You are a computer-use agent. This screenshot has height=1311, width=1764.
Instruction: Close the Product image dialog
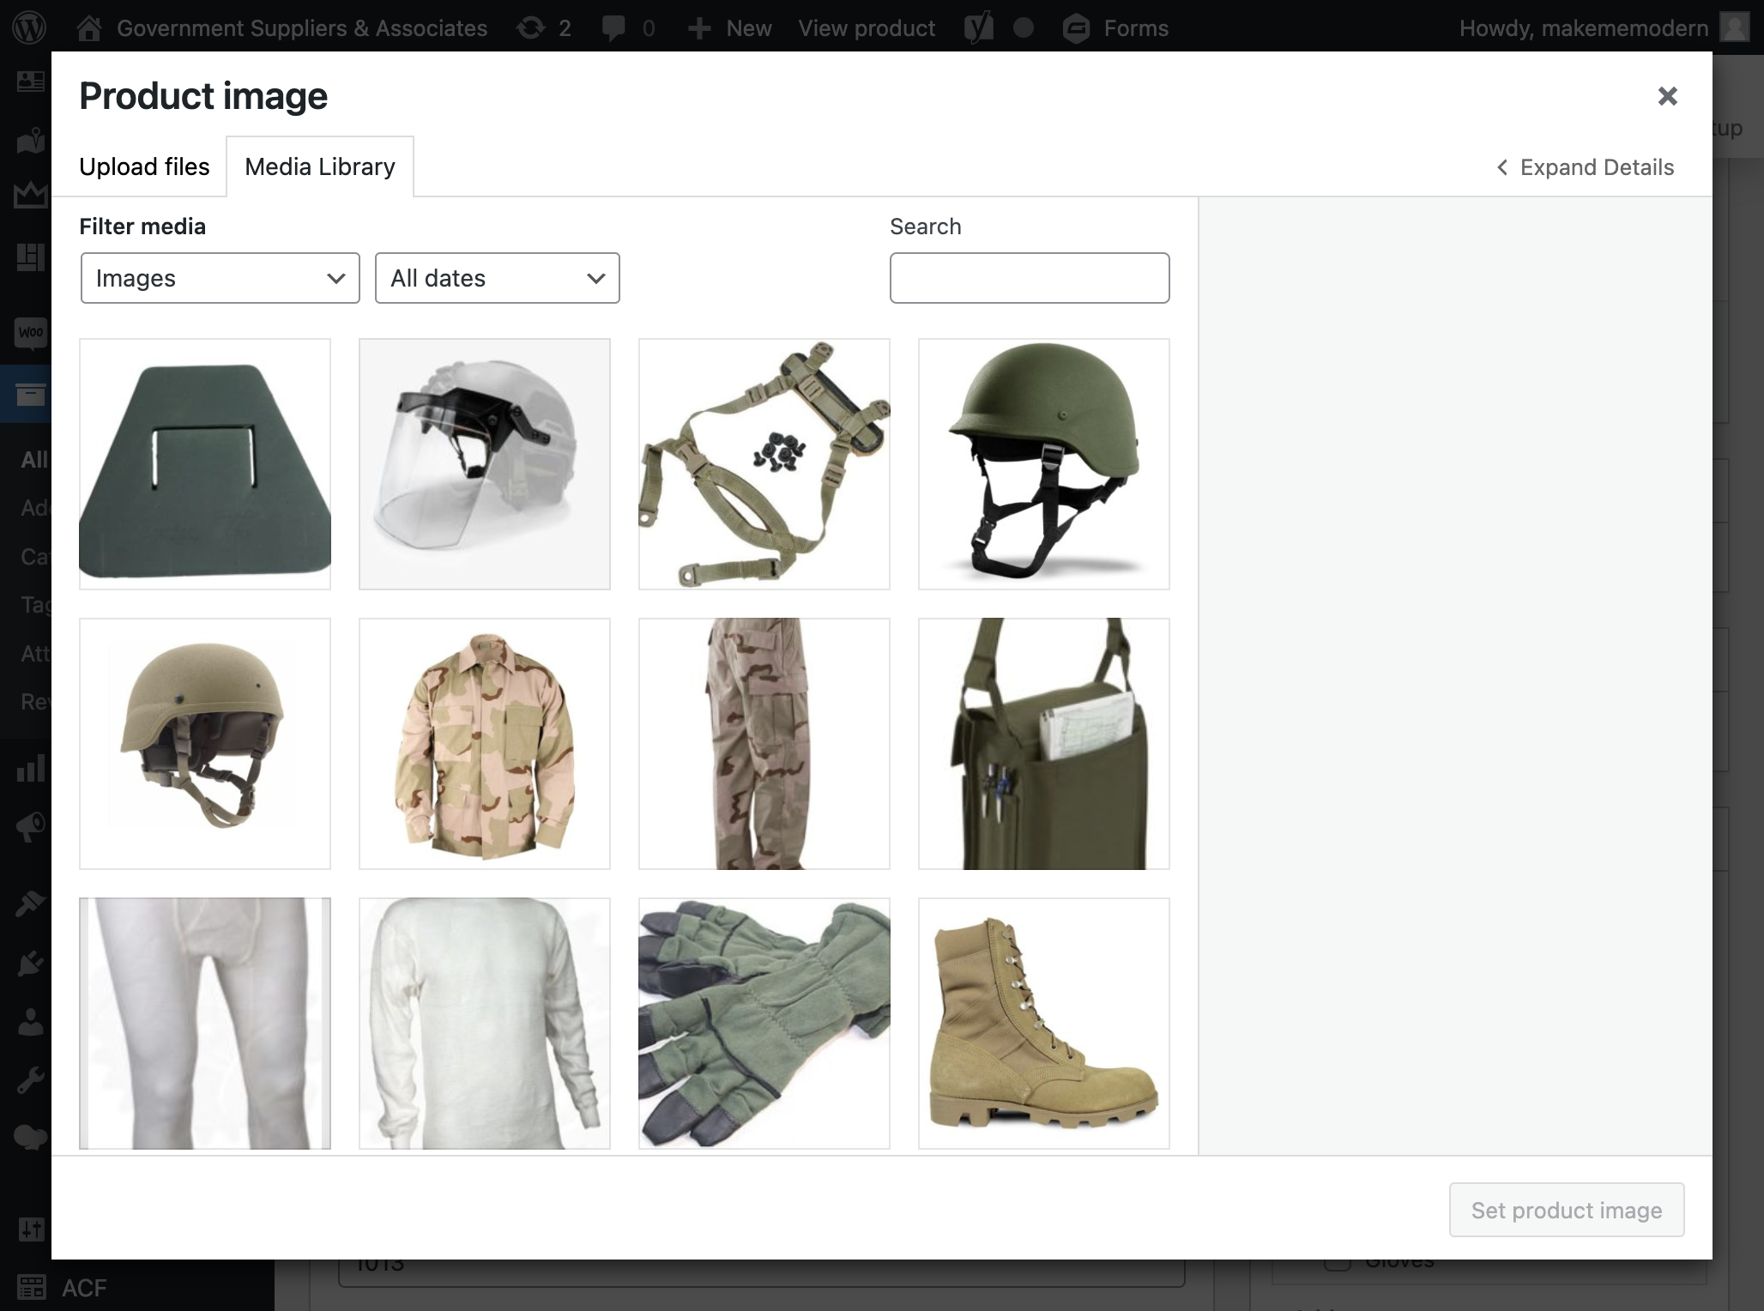tap(1667, 96)
